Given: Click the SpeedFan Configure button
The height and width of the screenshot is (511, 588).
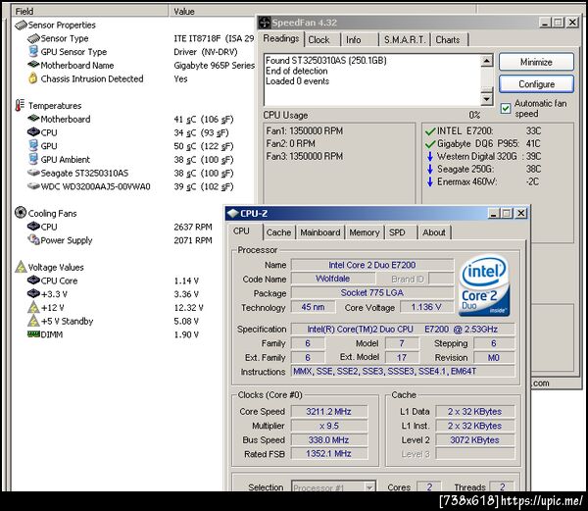Looking at the screenshot, I should pyautogui.click(x=536, y=84).
